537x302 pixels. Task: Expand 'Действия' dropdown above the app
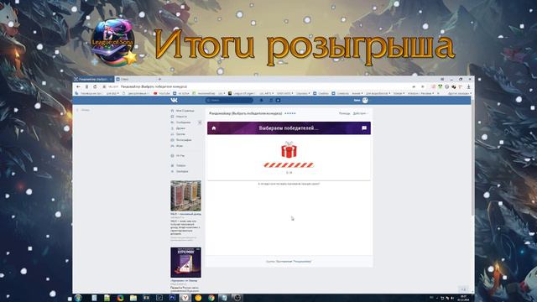point(360,113)
